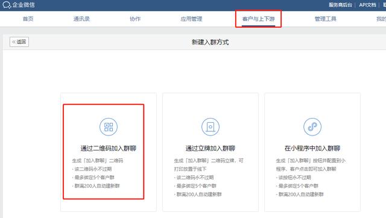Open the 协作 tab
Screen dimensions: 386x218
[135, 19]
